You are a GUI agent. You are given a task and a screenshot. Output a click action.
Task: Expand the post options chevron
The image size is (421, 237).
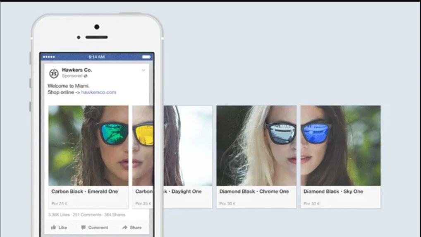click(x=144, y=71)
